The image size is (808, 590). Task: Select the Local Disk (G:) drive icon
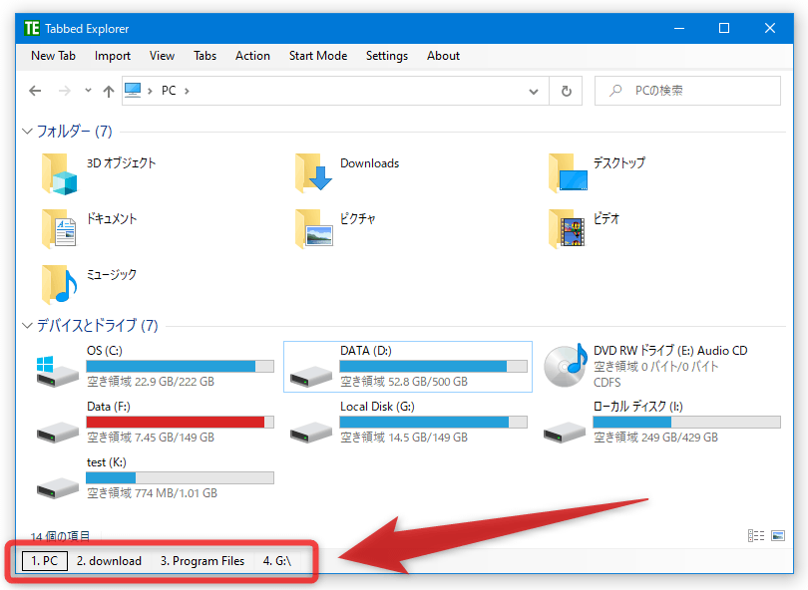[x=310, y=432]
